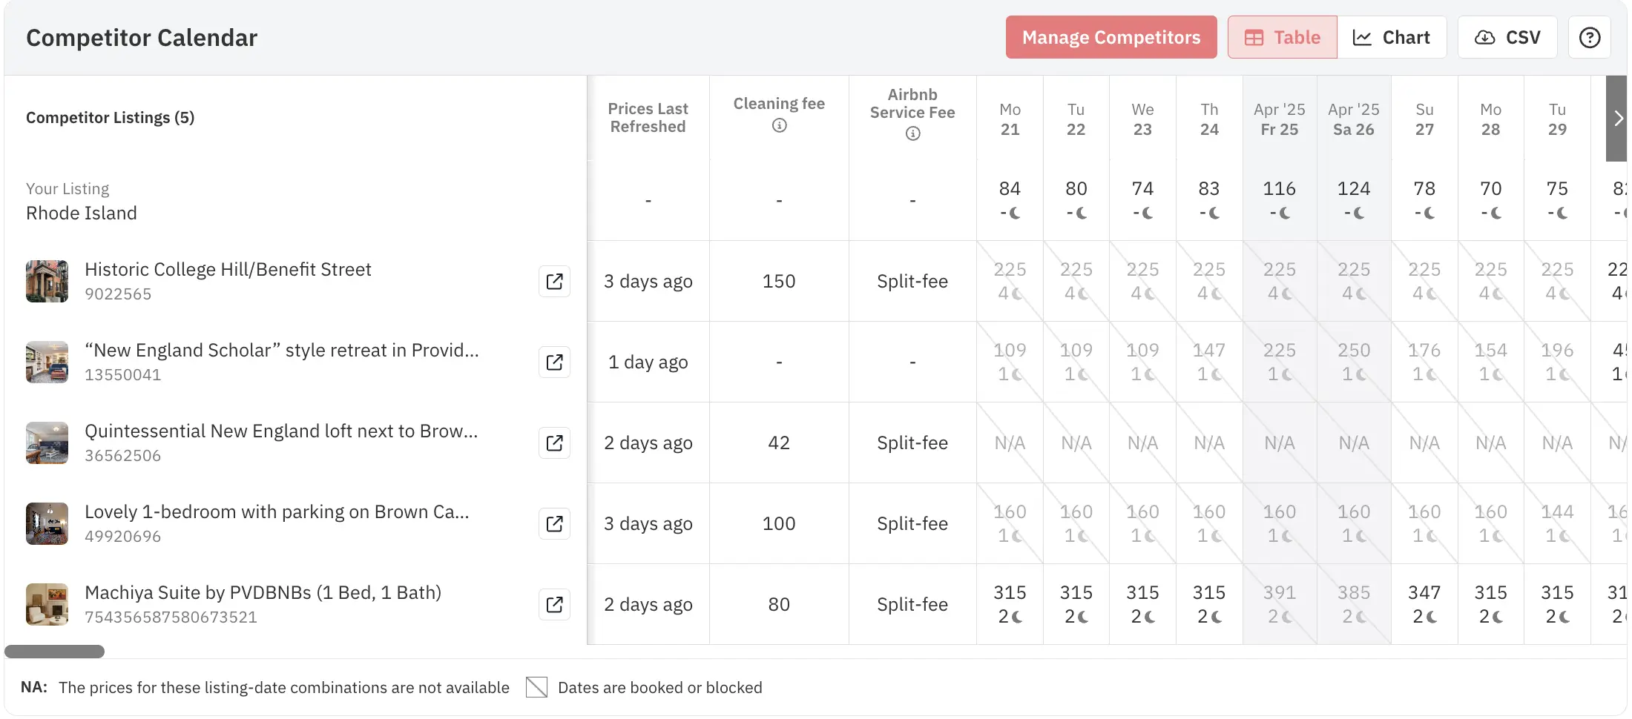1632x719 pixels.
Task: Open Machiya Suite listing external link
Action: coord(554,605)
